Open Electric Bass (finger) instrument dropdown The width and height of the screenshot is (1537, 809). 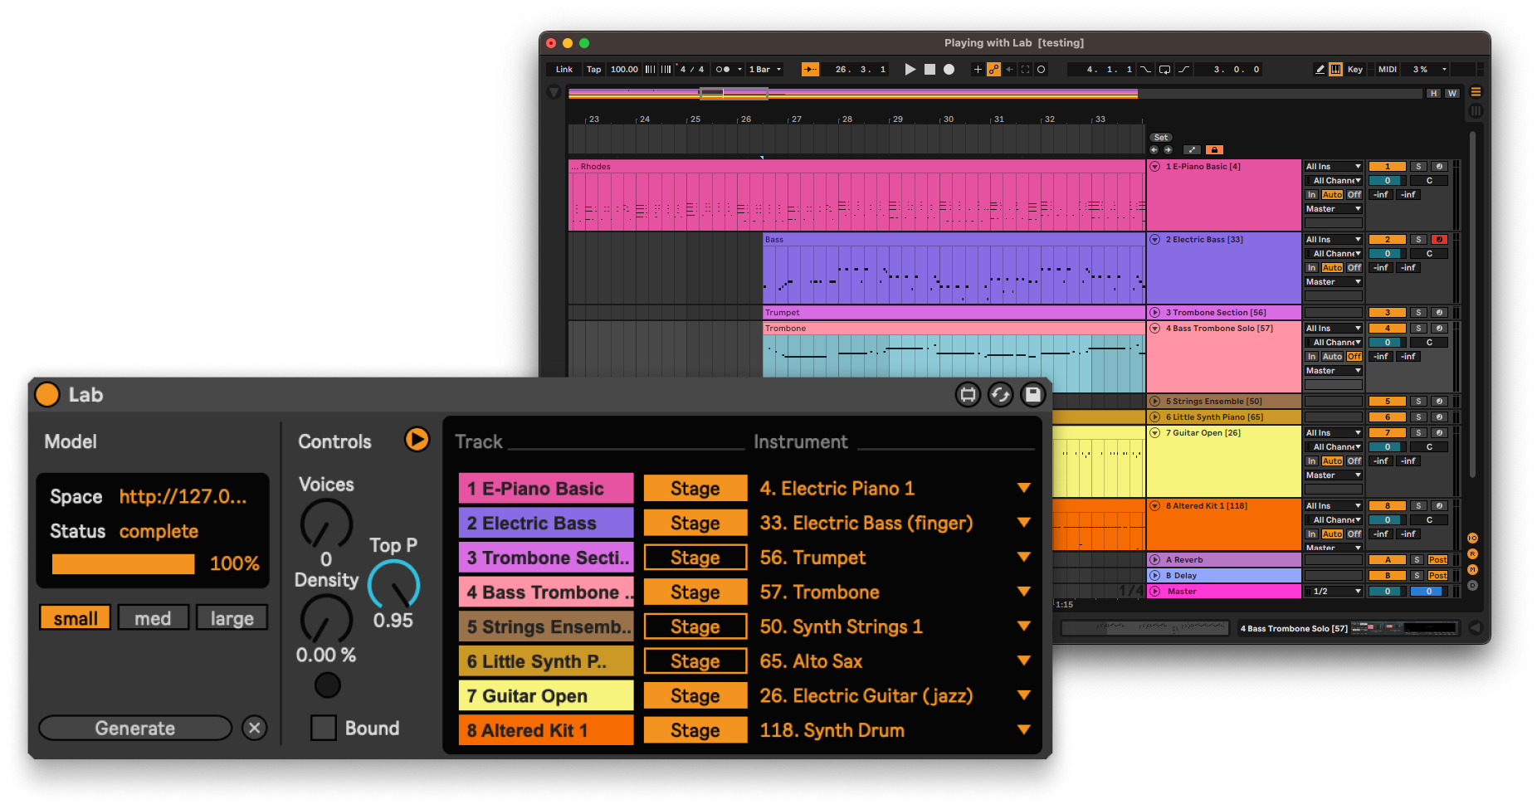[x=1024, y=523]
